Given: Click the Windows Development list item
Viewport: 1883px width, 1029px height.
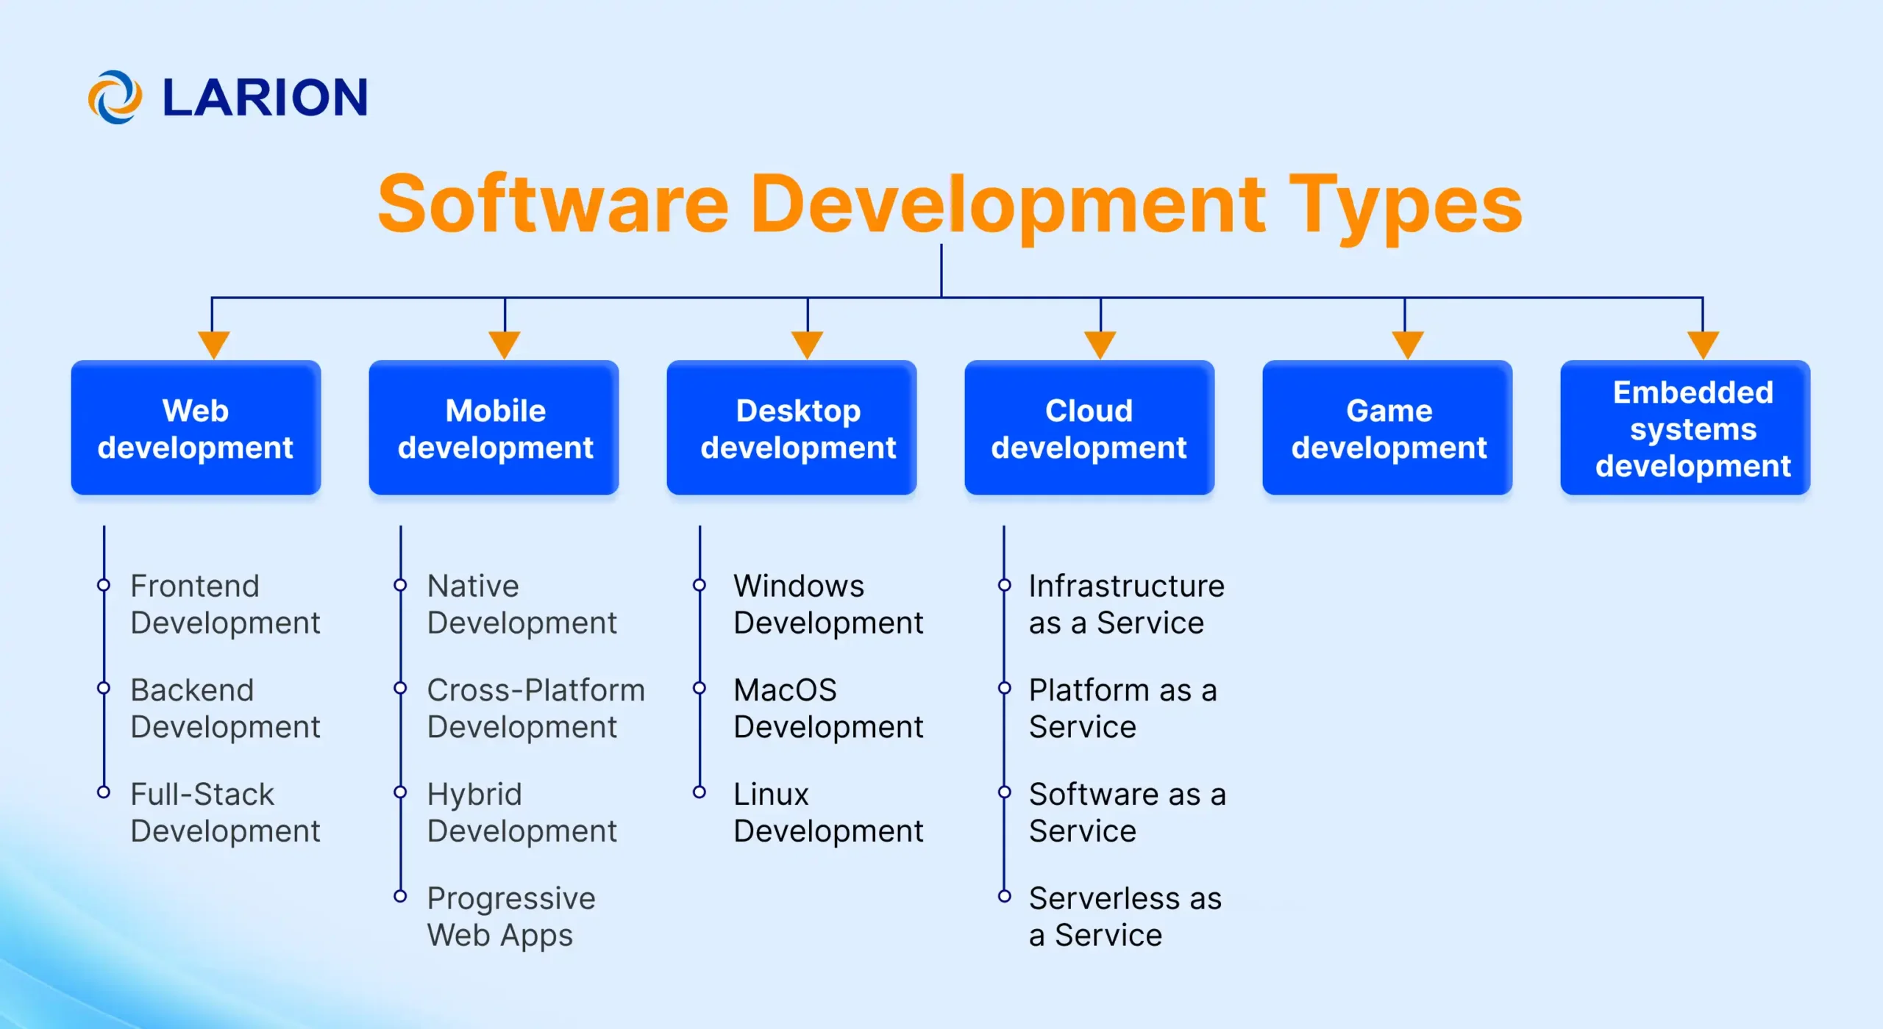Looking at the screenshot, I should [828, 604].
